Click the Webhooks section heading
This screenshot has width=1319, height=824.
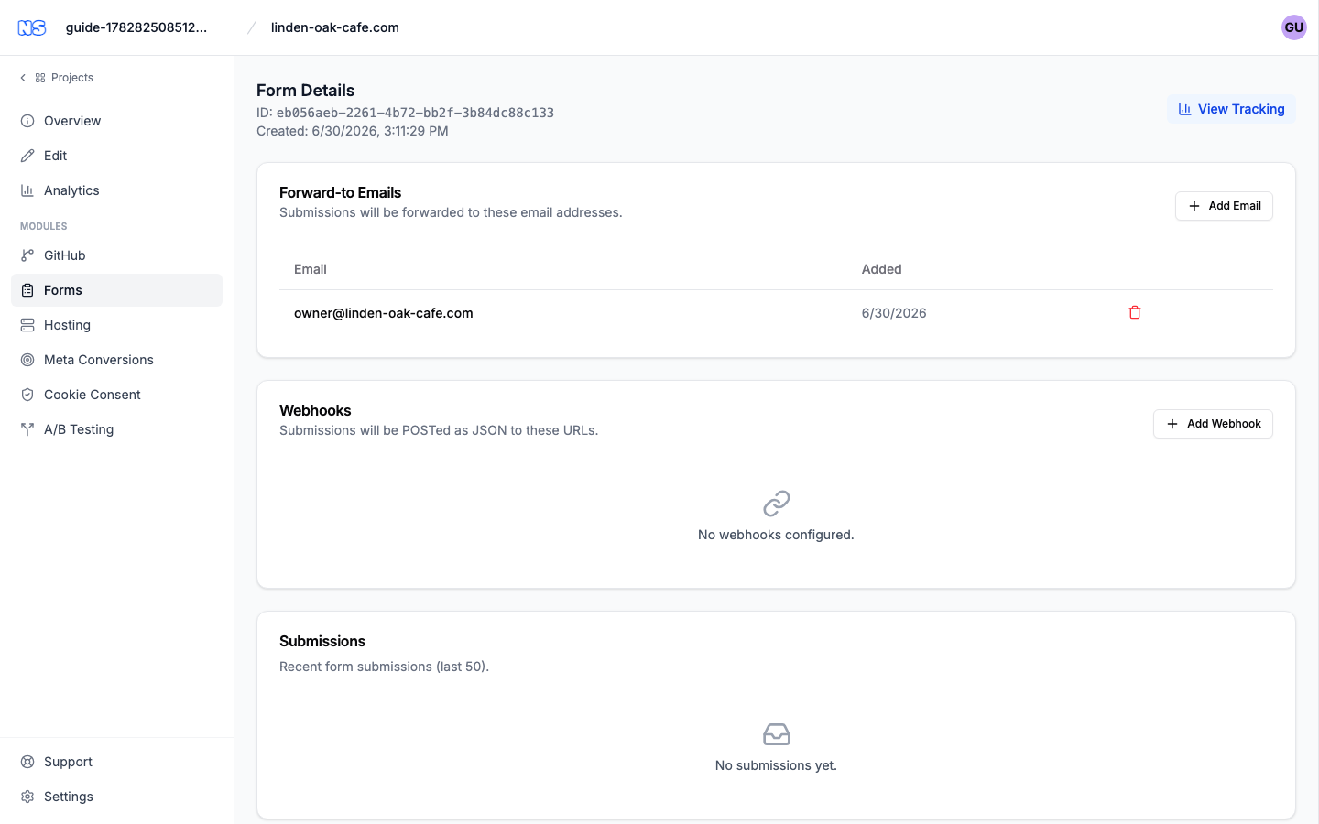click(x=315, y=410)
